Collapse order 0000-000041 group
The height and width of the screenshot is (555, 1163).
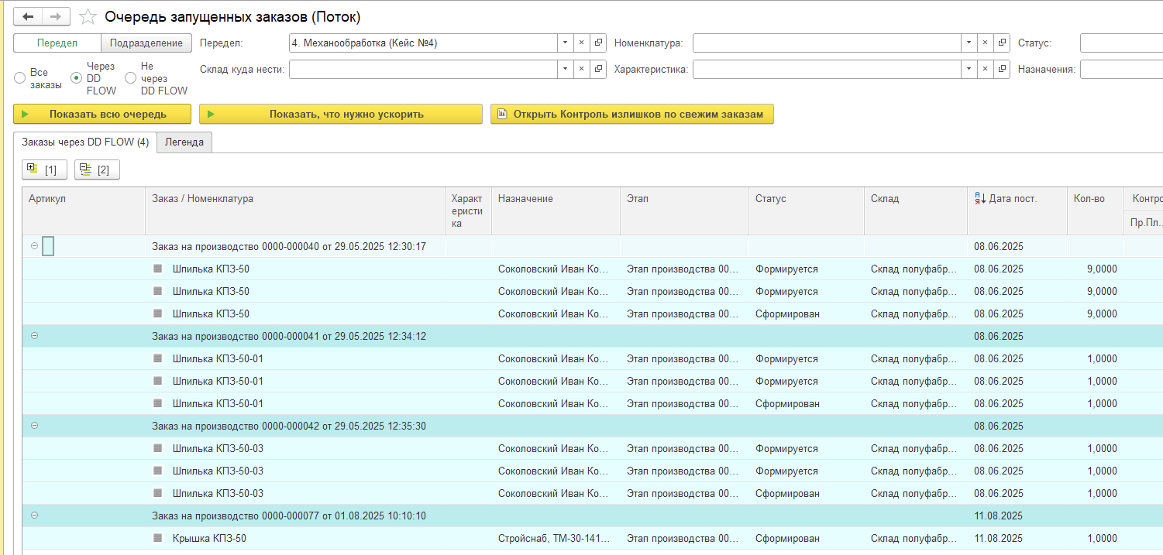point(34,336)
